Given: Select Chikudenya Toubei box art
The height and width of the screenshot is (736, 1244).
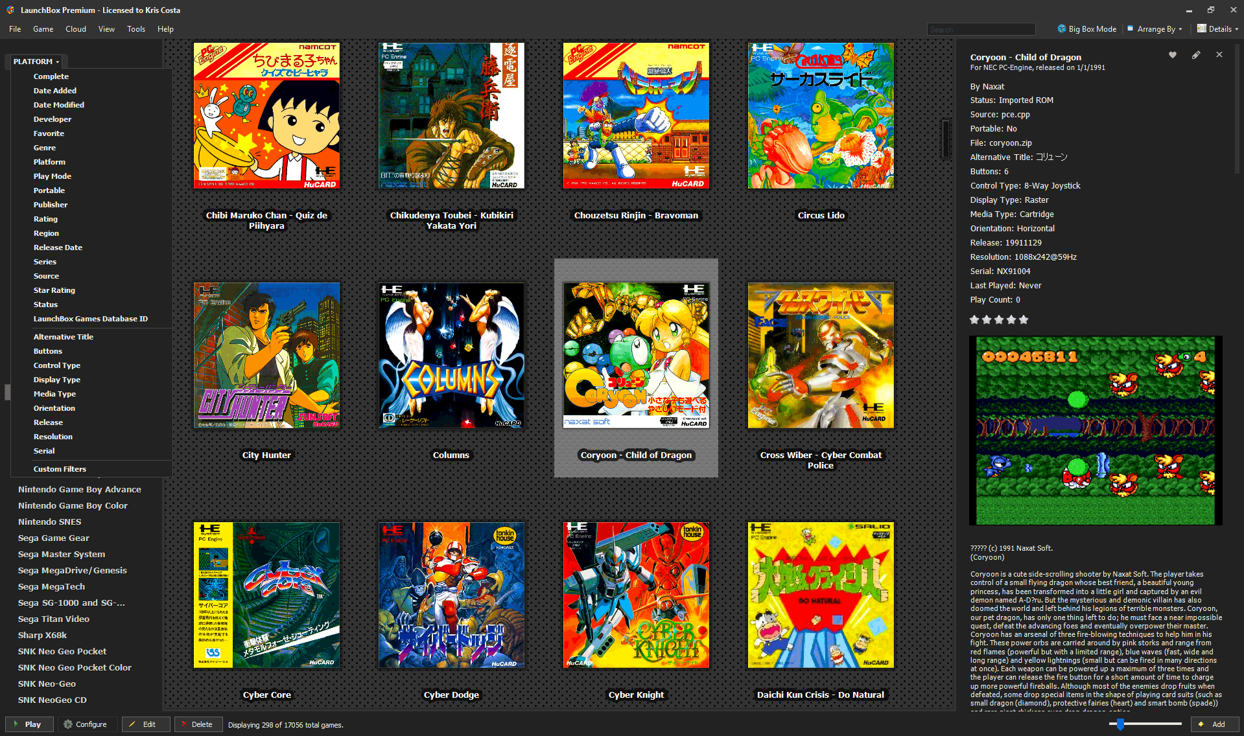Looking at the screenshot, I should point(451,116).
